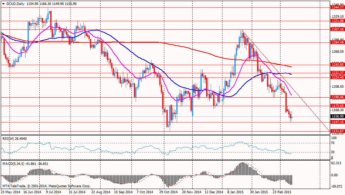Click the MACD(5,34,5) indicator label
Viewport: 345px width, 195px height.
click(x=13, y=164)
